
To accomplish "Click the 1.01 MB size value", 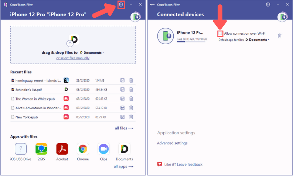I will (x=100, y=80).
